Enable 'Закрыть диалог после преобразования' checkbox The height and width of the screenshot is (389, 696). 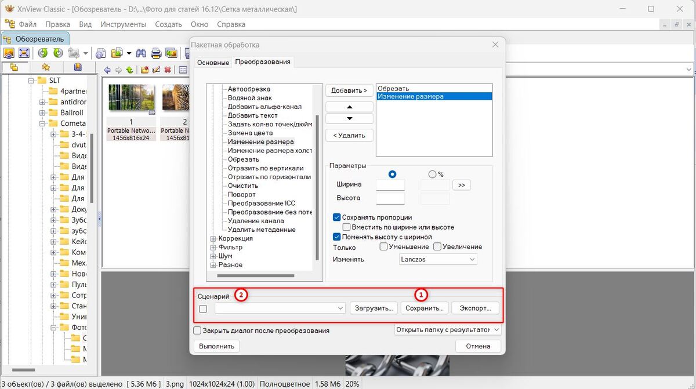point(198,330)
